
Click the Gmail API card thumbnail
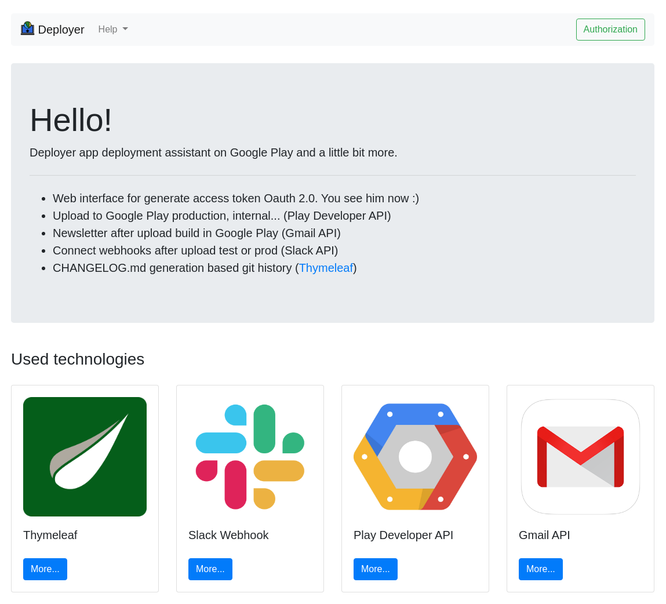580,457
